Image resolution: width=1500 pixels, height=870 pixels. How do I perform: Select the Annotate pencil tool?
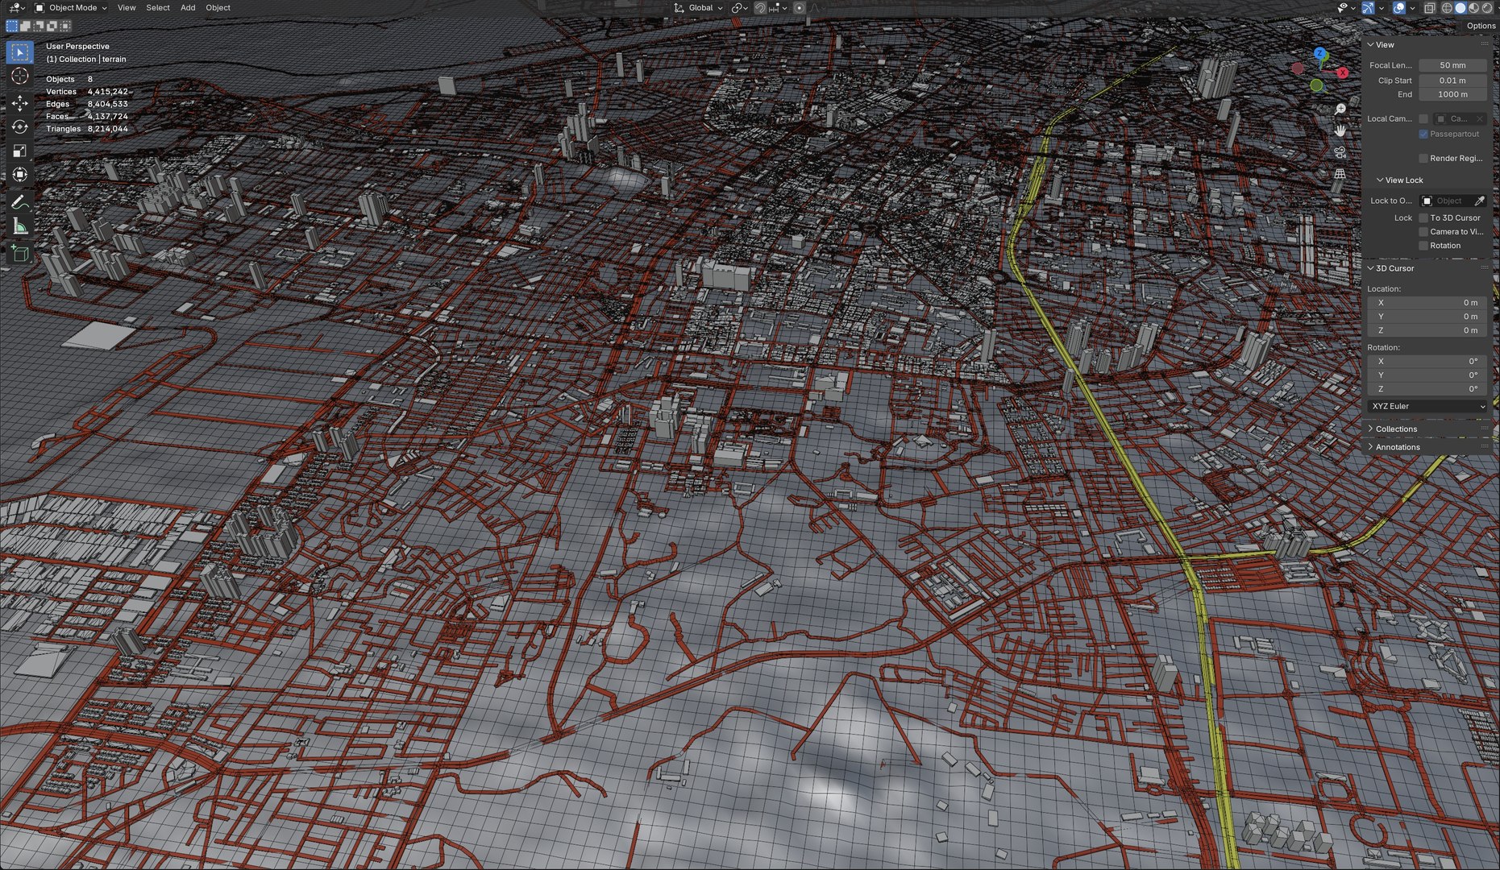pyautogui.click(x=20, y=201)
